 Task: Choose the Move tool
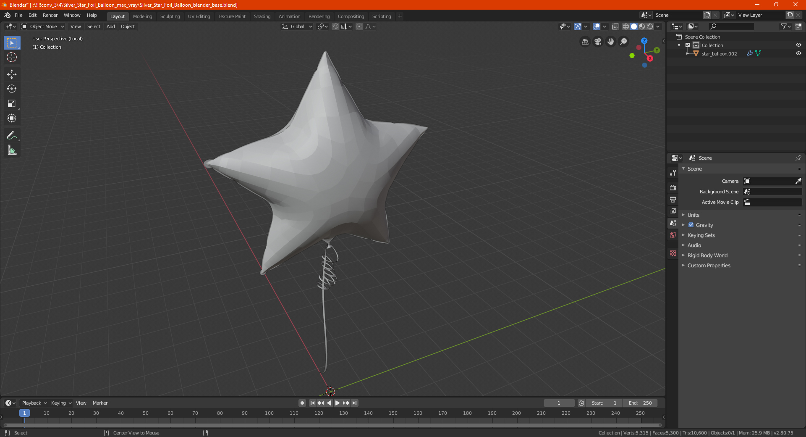[x=12, y=74]
